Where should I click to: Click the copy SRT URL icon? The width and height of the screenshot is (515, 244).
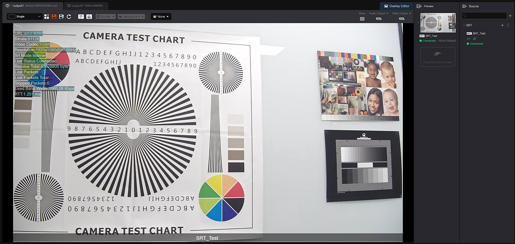475,38
